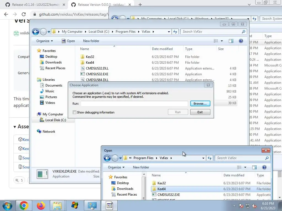This screenshot has width=282, height=211.
Task: Open Downloads in Explorer Favorites
Action: click(x=53, y=62)
